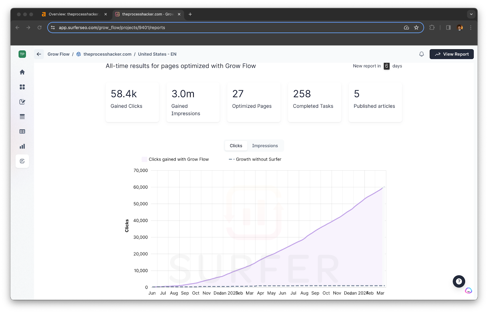
Task: Toggle Clicks gained with Grow Flow legend
Action: [x=175, y=159]
